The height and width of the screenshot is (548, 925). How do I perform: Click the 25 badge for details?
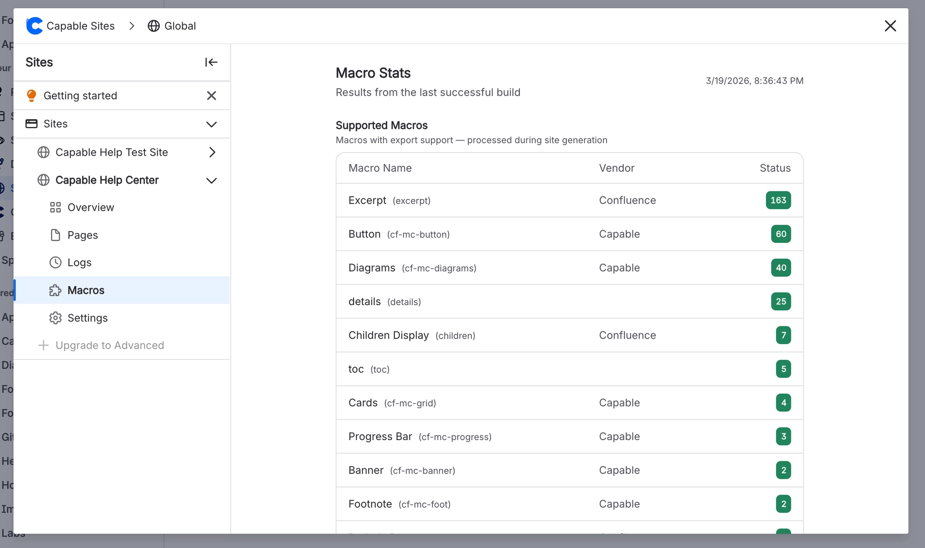coord(781,302)
